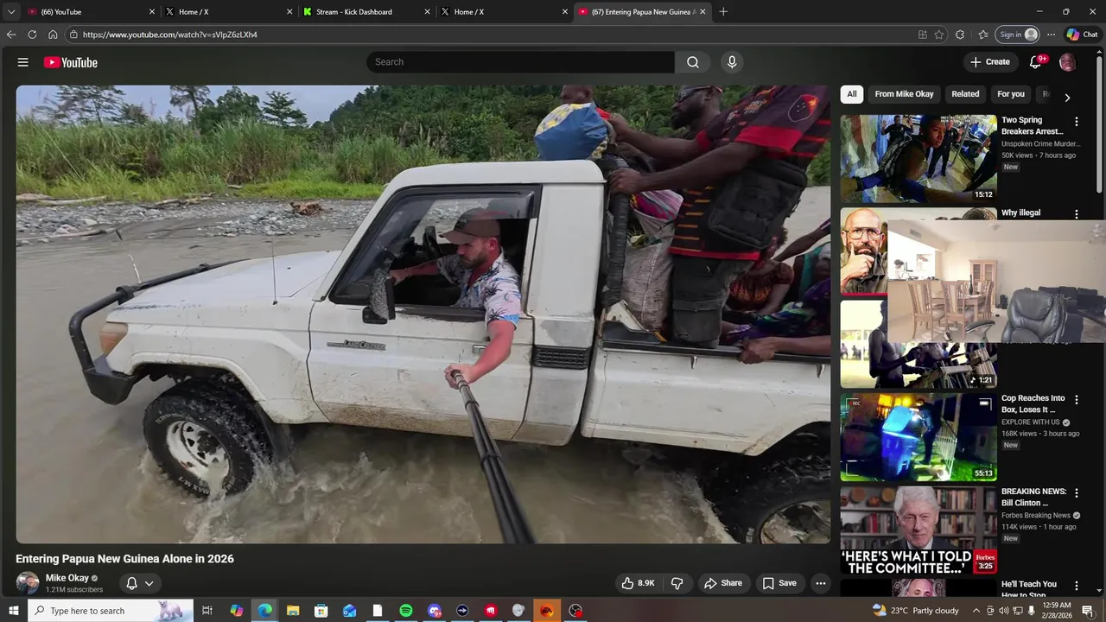
Task: View site information via the lock icon
Action: [74, 35]
